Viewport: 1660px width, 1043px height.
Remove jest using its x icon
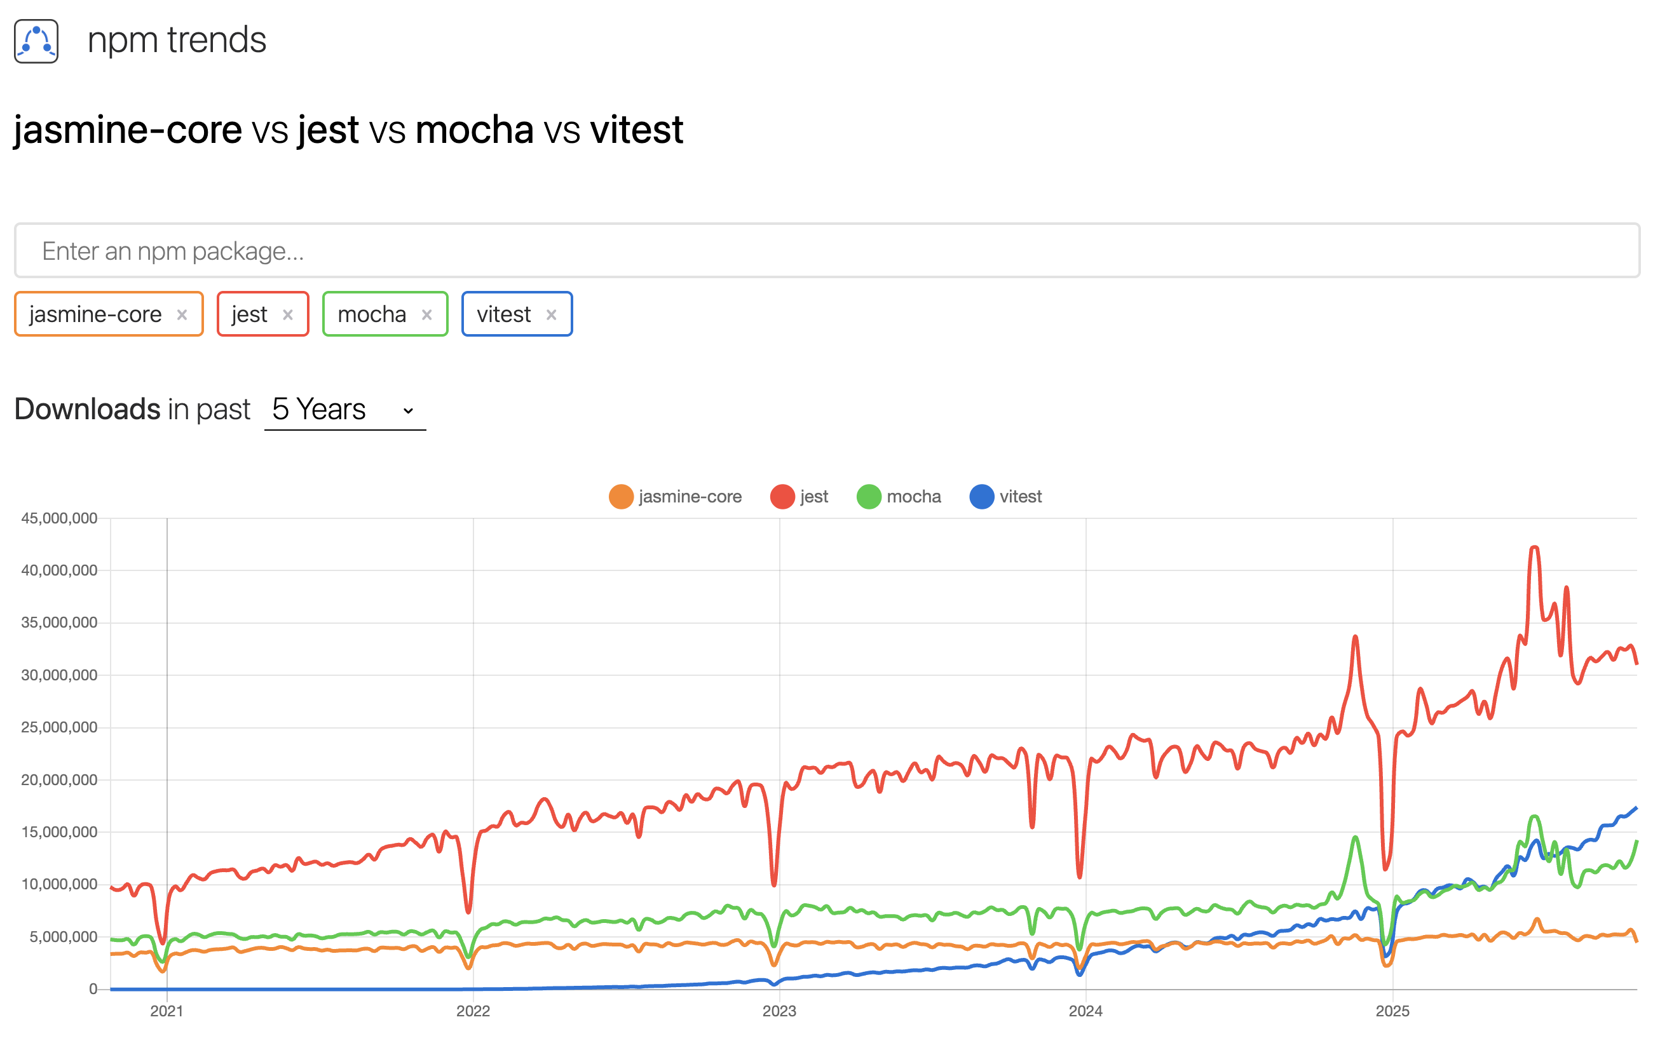[x=288, y=315]
